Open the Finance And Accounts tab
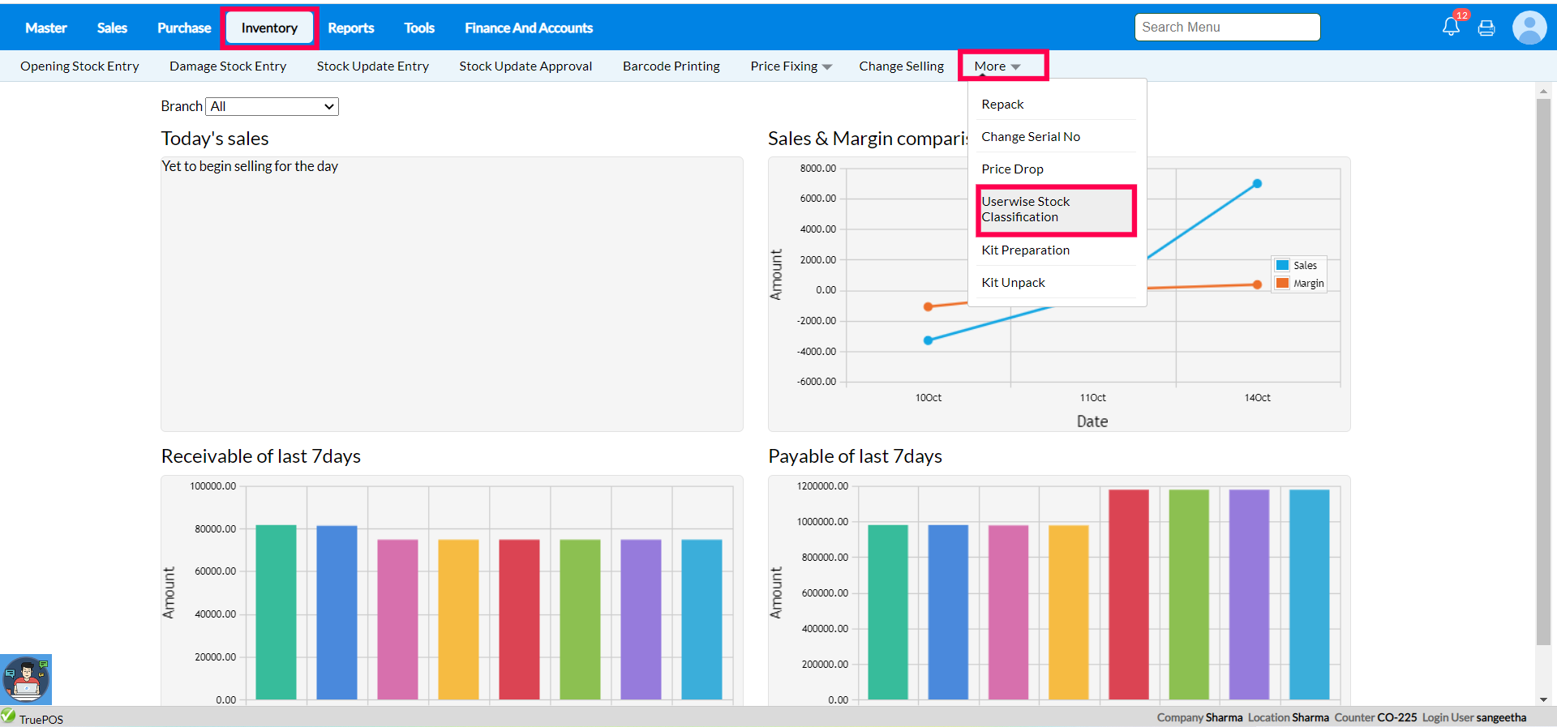 (528, 28)
